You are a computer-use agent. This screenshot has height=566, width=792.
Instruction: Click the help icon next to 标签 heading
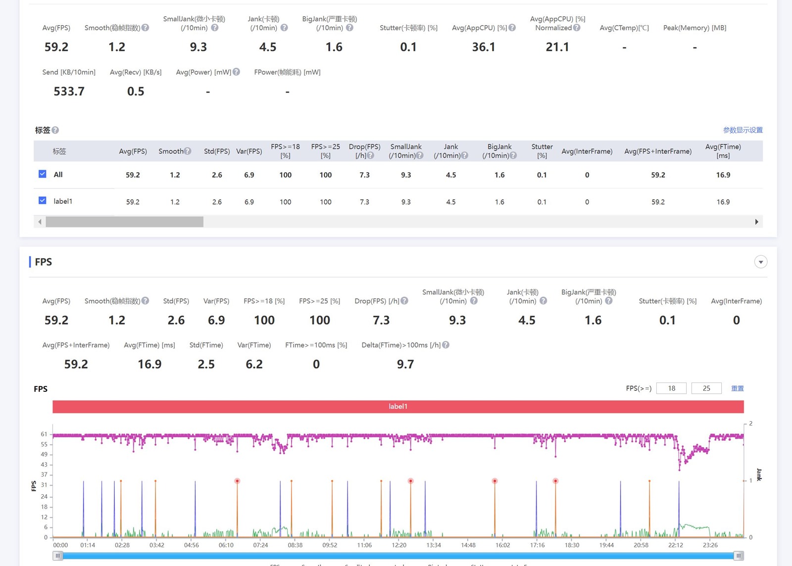(x=55, y=130)
